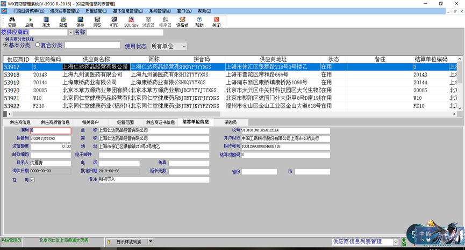The image size is (465, 250).
Task: Open the 窗口 menu
Action: [184, 11]
